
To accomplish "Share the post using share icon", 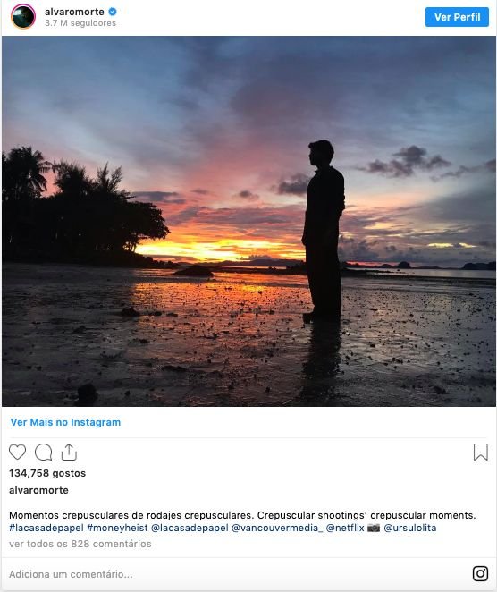I will tap(69, 452).
